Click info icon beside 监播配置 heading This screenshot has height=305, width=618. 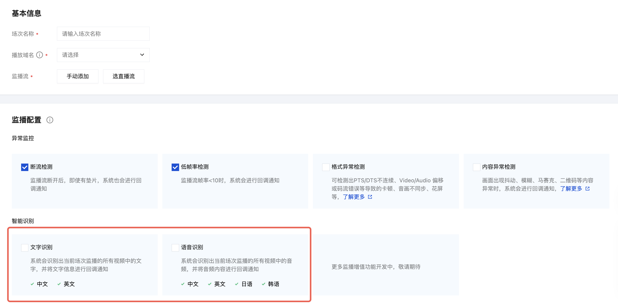pos(50,120)
